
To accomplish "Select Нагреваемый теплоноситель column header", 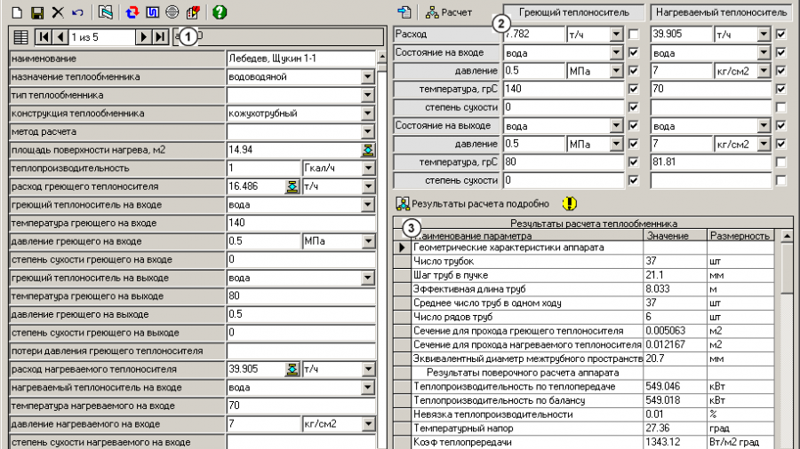I will coord(722,12).
